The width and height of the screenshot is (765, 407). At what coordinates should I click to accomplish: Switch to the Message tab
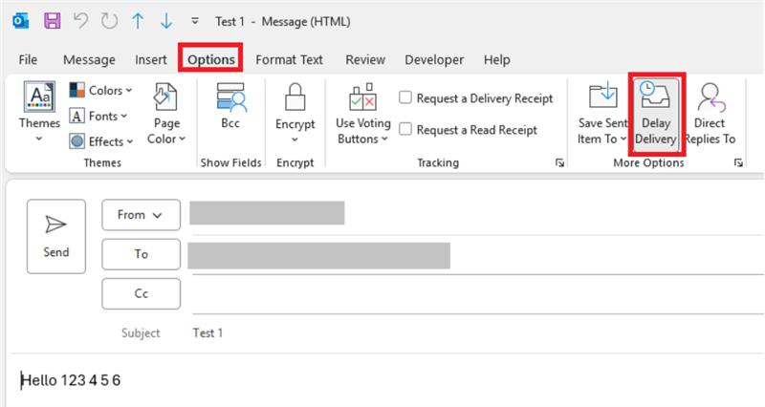89,59
